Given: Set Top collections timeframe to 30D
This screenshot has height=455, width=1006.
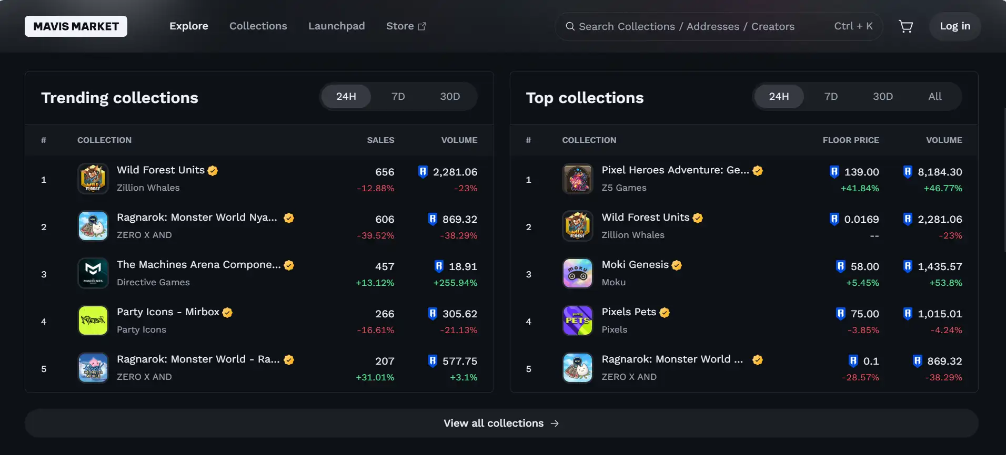Looking at the screenshot, I should point(882,97).
